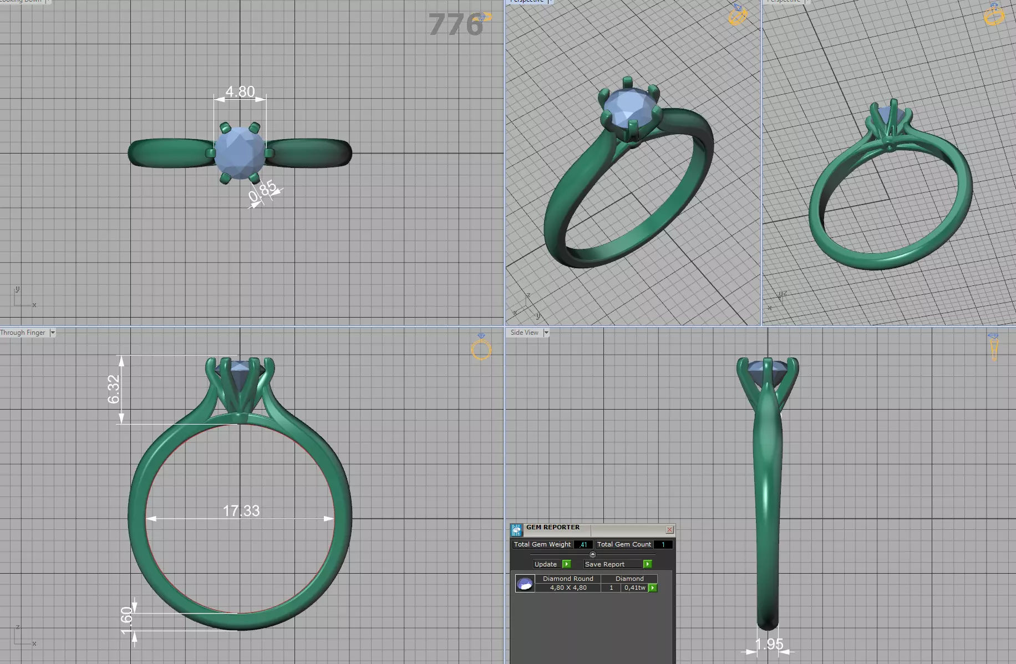
Task: Select the '0,41tw' weight cell
Action: pyautogui.click(x=635, y=588)
